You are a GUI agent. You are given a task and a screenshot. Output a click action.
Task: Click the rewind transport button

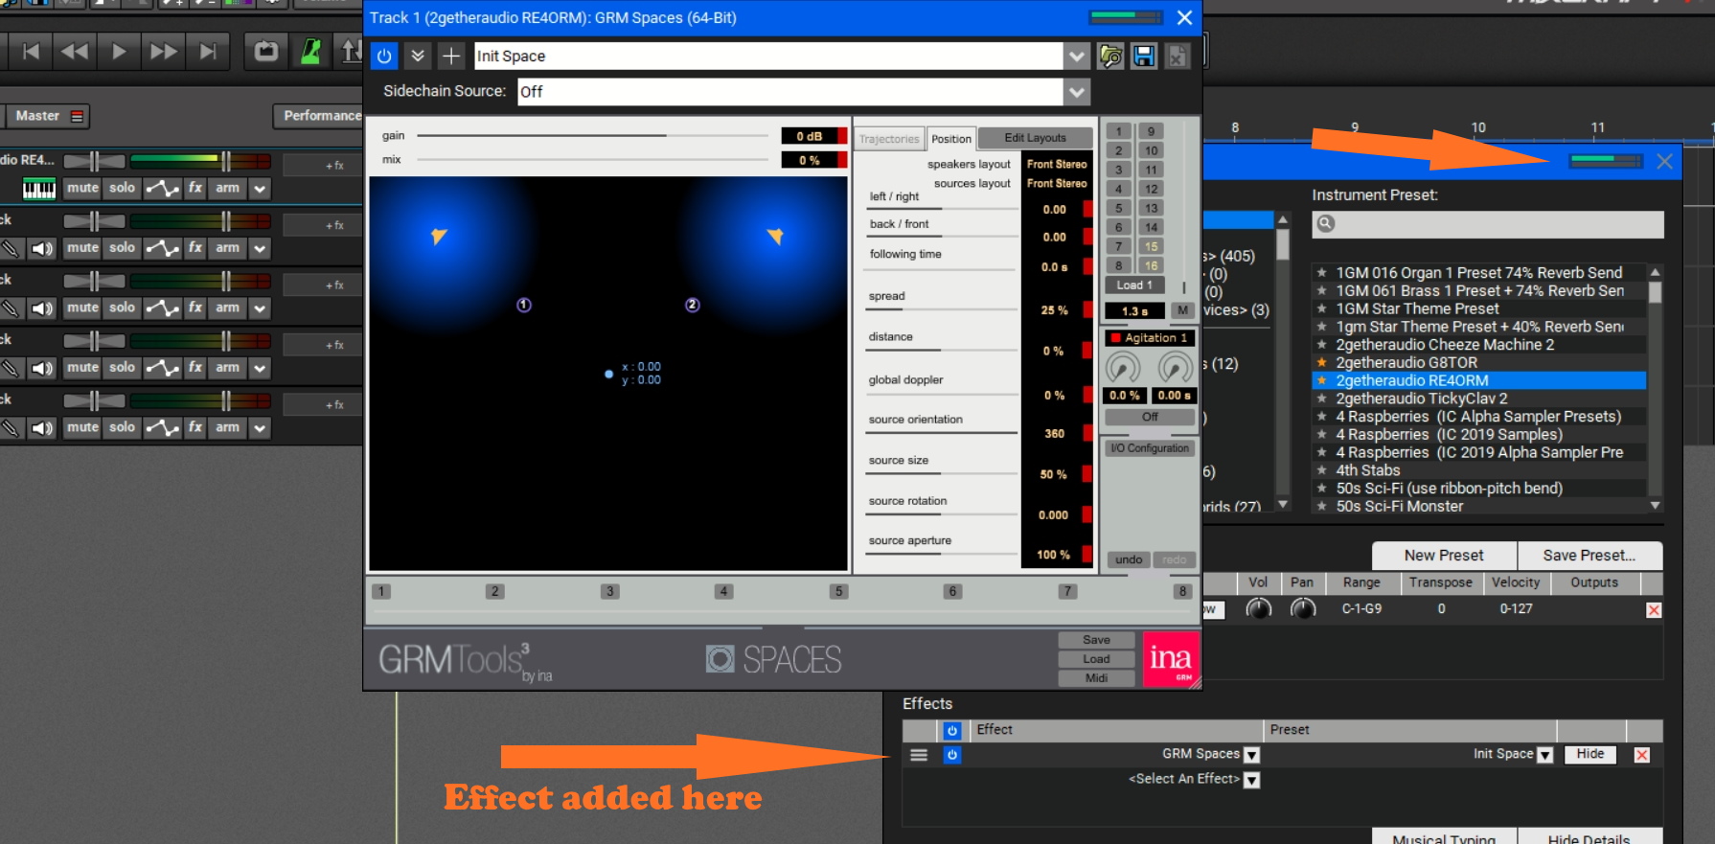tap(74, 51)
